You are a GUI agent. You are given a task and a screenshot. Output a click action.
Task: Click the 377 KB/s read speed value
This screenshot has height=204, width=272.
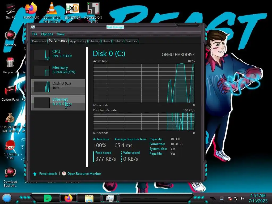point(105,159)
